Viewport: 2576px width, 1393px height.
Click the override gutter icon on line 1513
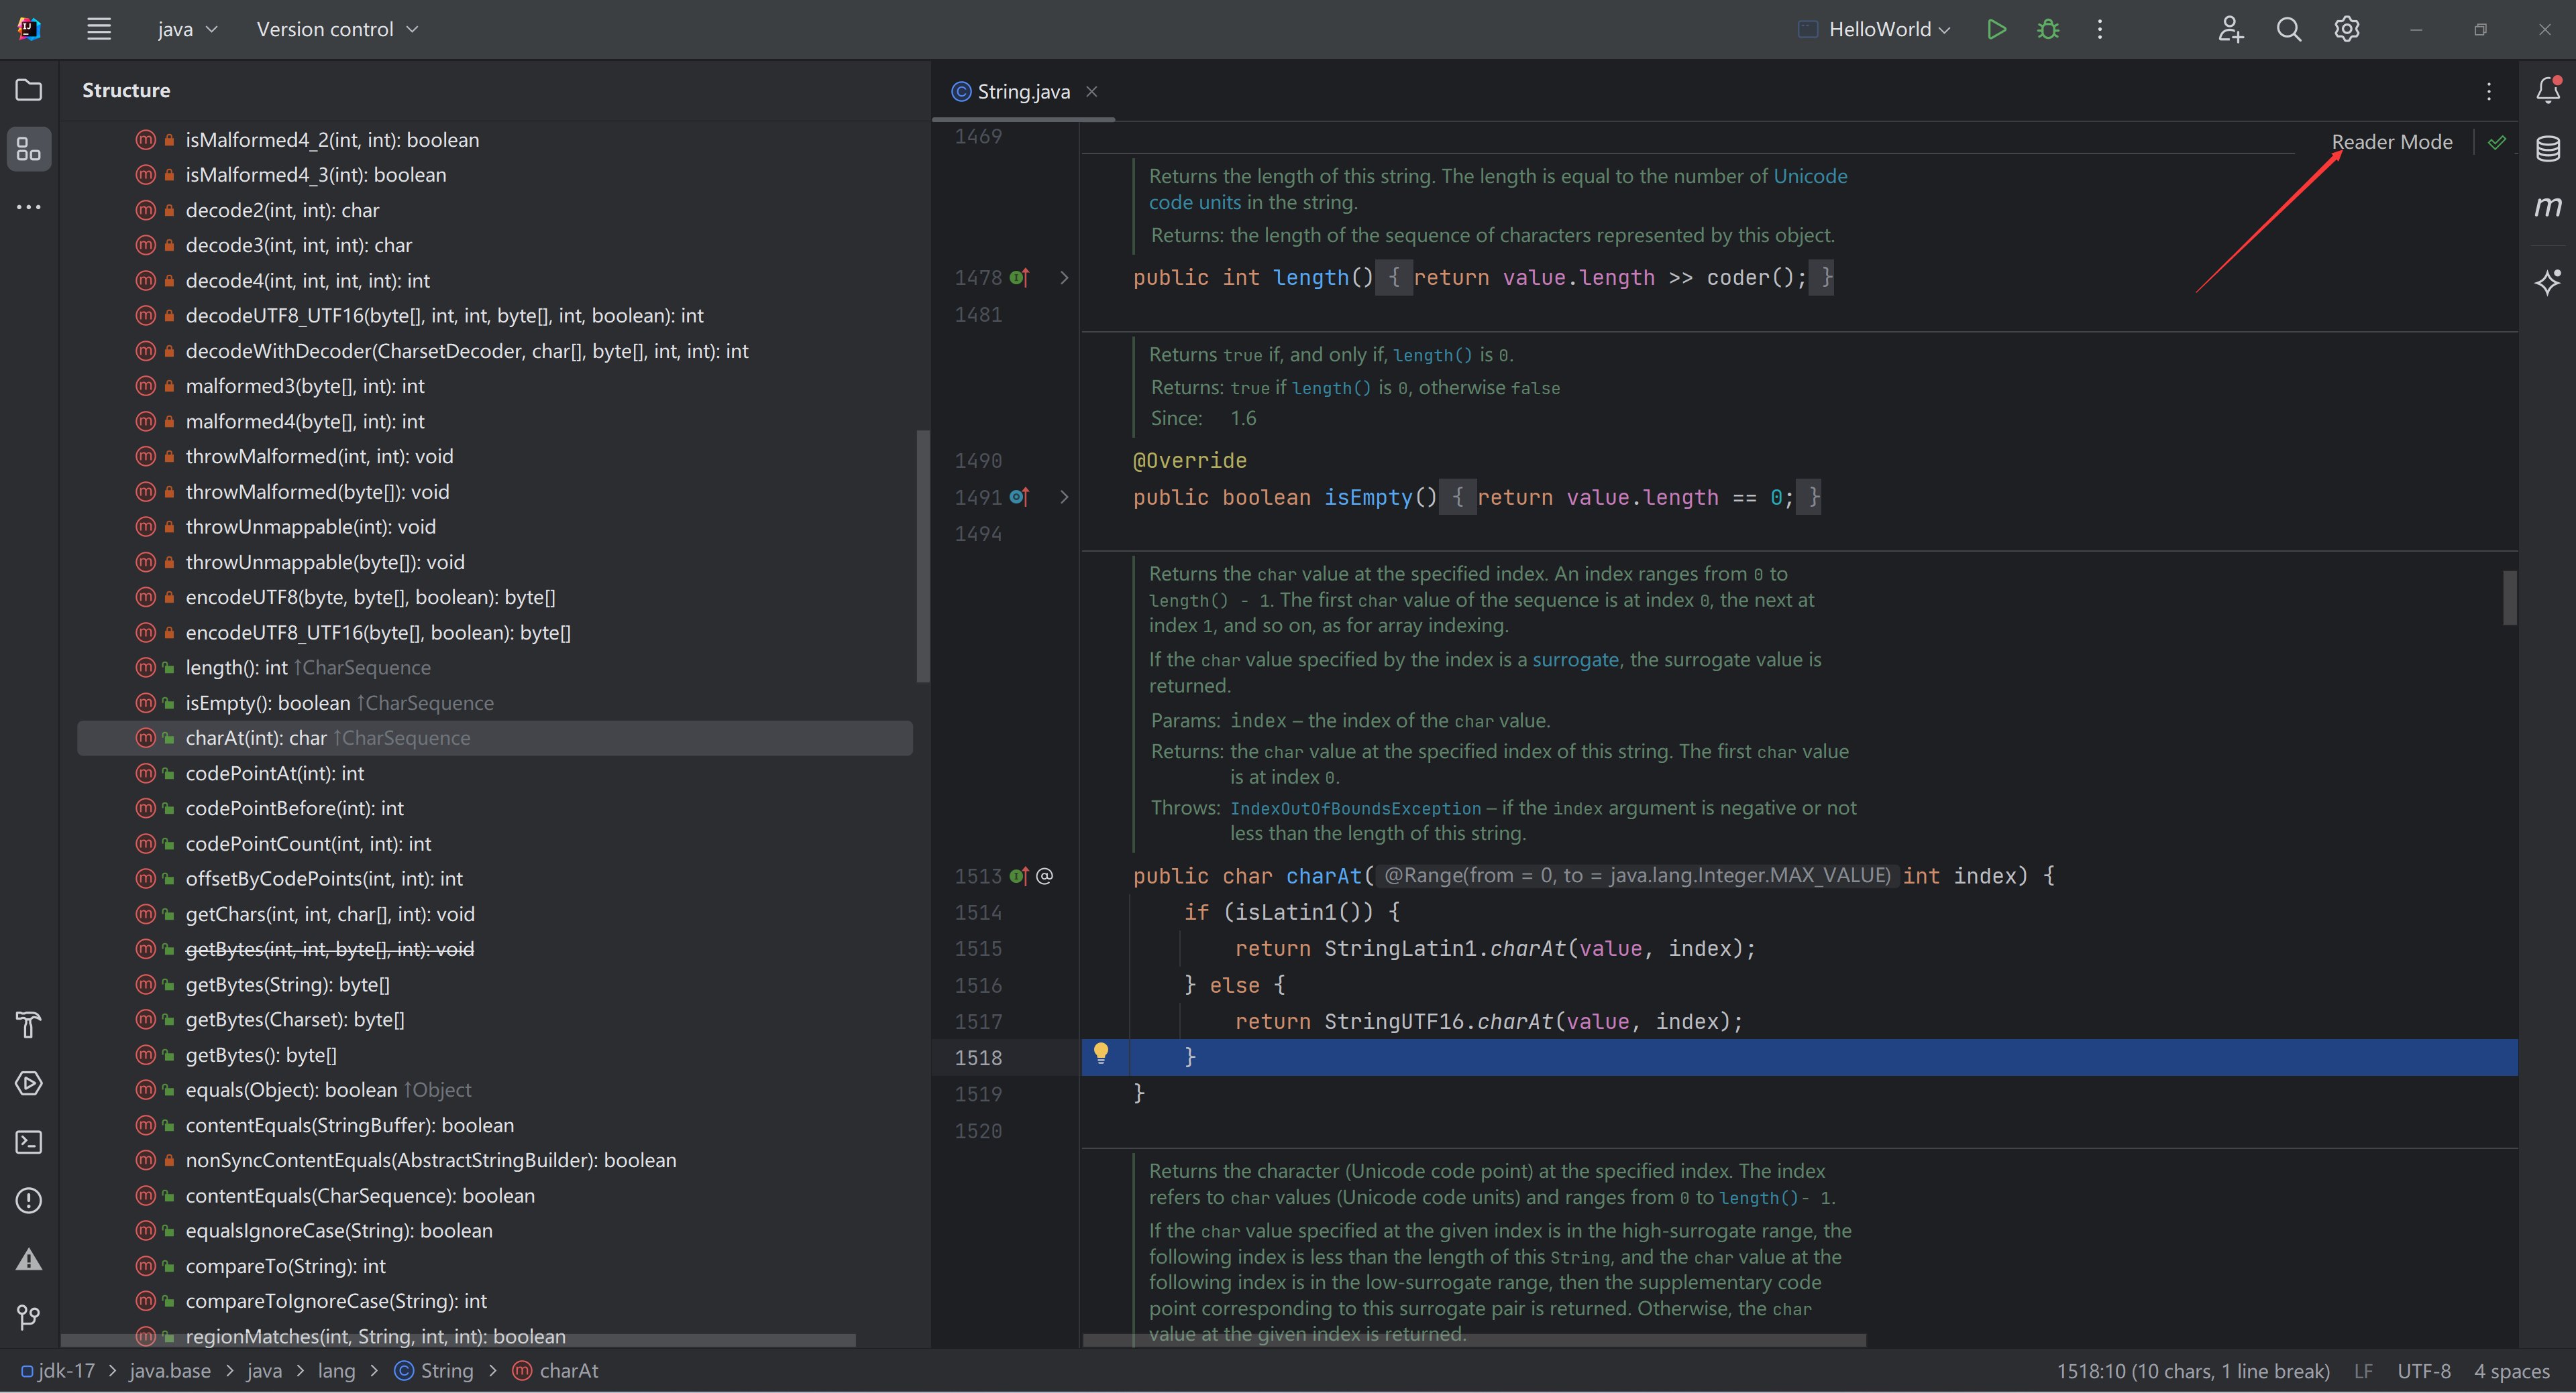(1019, 876)
